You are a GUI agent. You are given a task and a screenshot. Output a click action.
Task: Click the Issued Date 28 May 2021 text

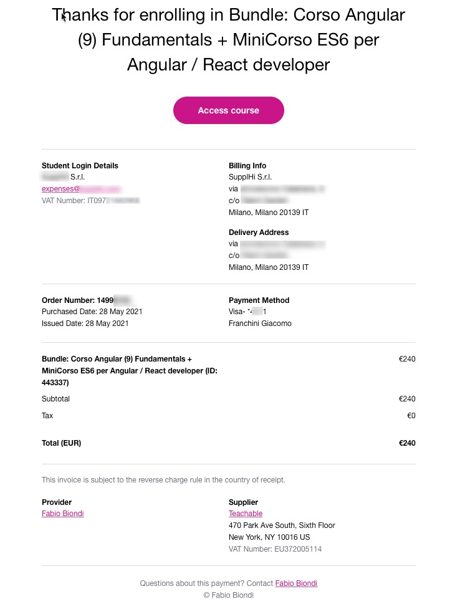[x=85, y=324]
